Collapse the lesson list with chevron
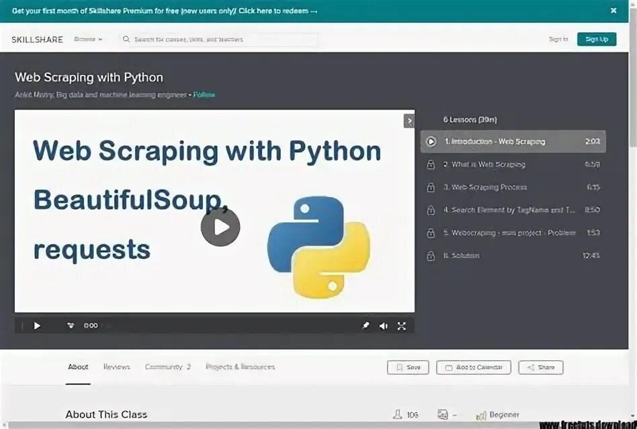Image resolution: width=637 pixels, height=429 pixels. pyautogui.click(x=409, y=121)
